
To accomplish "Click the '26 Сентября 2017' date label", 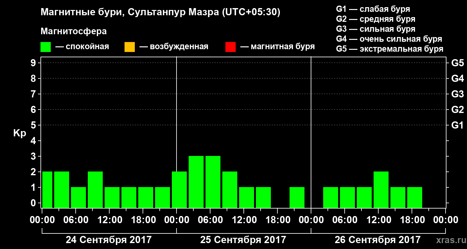I will coord(378,240).
